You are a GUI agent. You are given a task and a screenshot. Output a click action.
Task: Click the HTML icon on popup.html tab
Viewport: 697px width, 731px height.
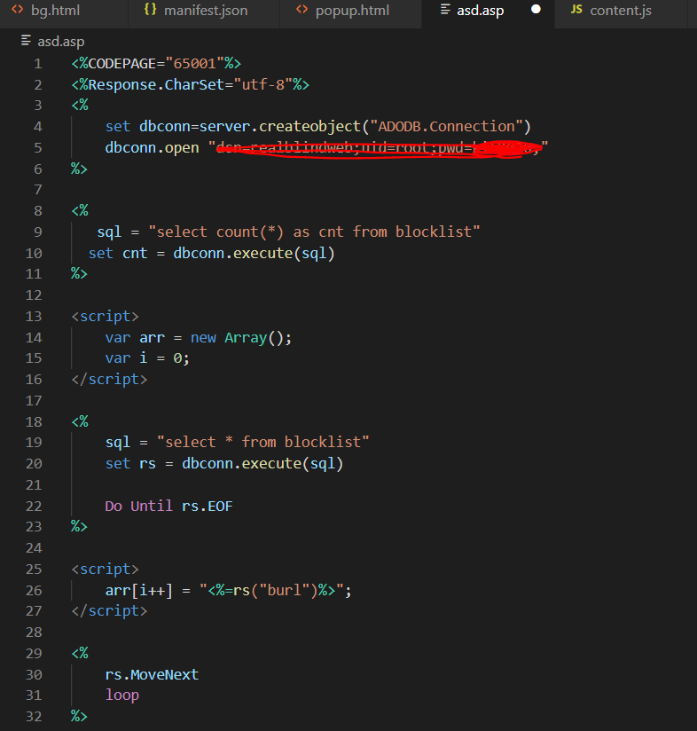[x=302, y=11]
